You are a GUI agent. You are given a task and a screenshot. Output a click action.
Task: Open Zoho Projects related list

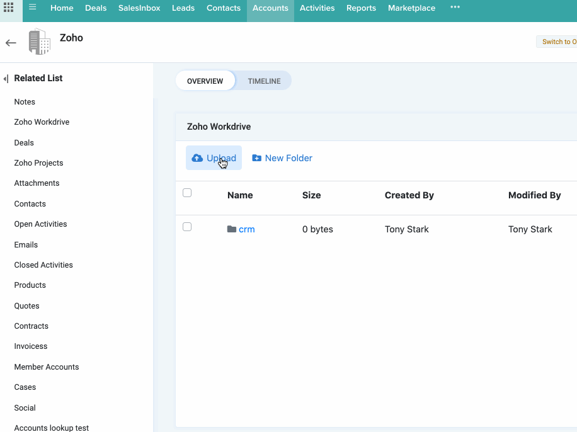coord(38,163)
